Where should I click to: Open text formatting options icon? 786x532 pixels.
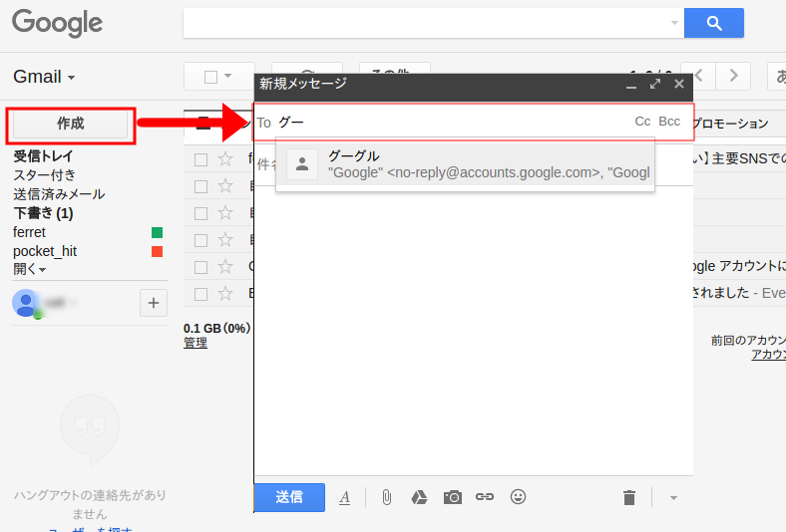(344, 497)
